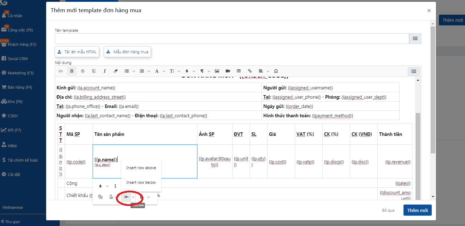465x226 pixels.
Task: Click the merge cells icon in table popup
Action: (x=101, y=197)
